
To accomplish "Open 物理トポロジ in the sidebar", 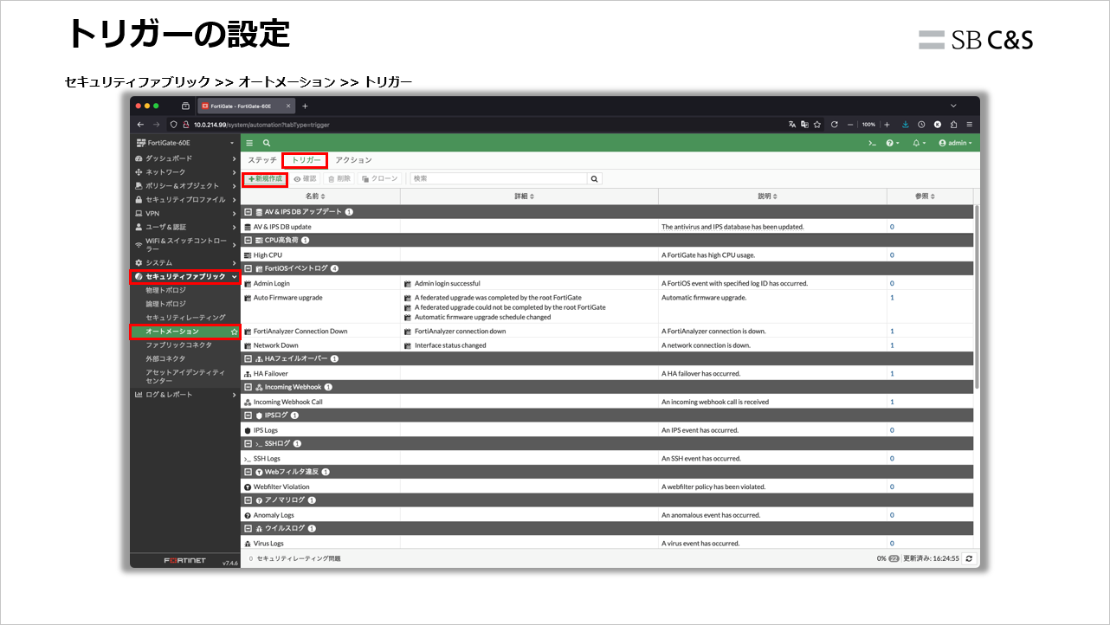I will [x=165, y=291].
